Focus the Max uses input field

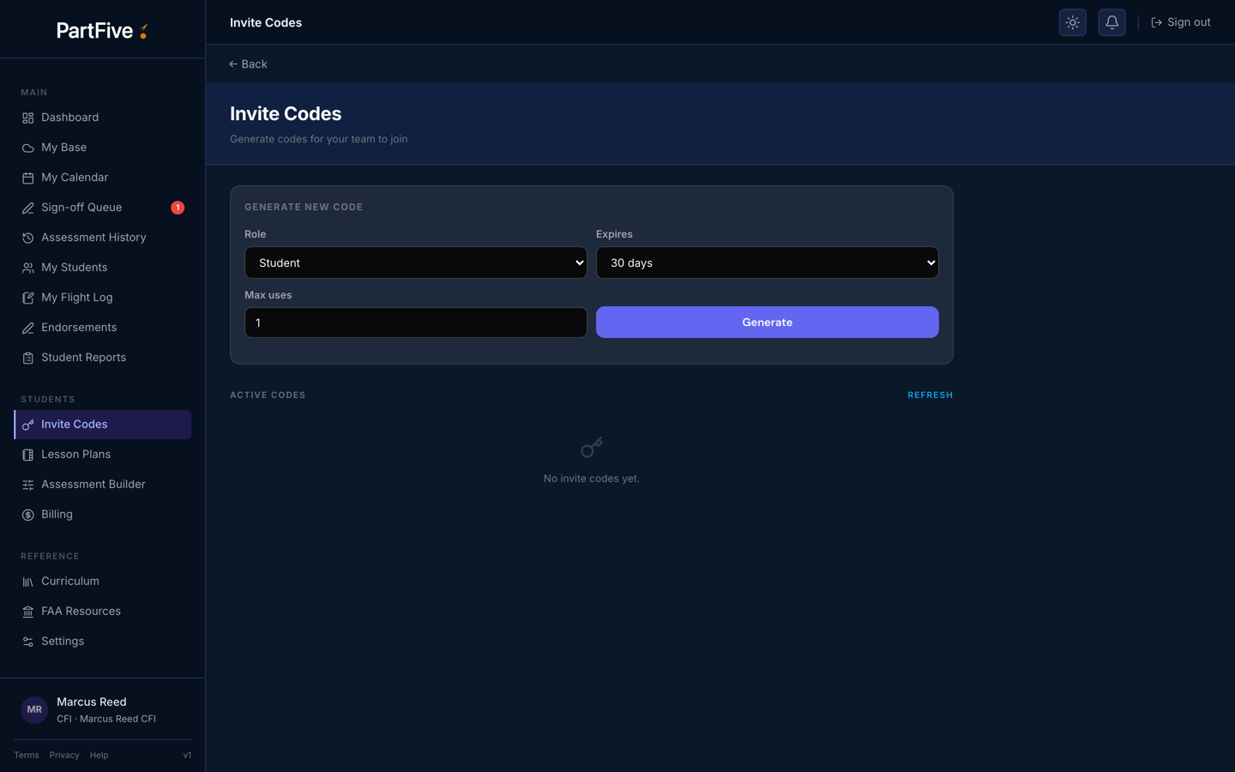(416, 323)
